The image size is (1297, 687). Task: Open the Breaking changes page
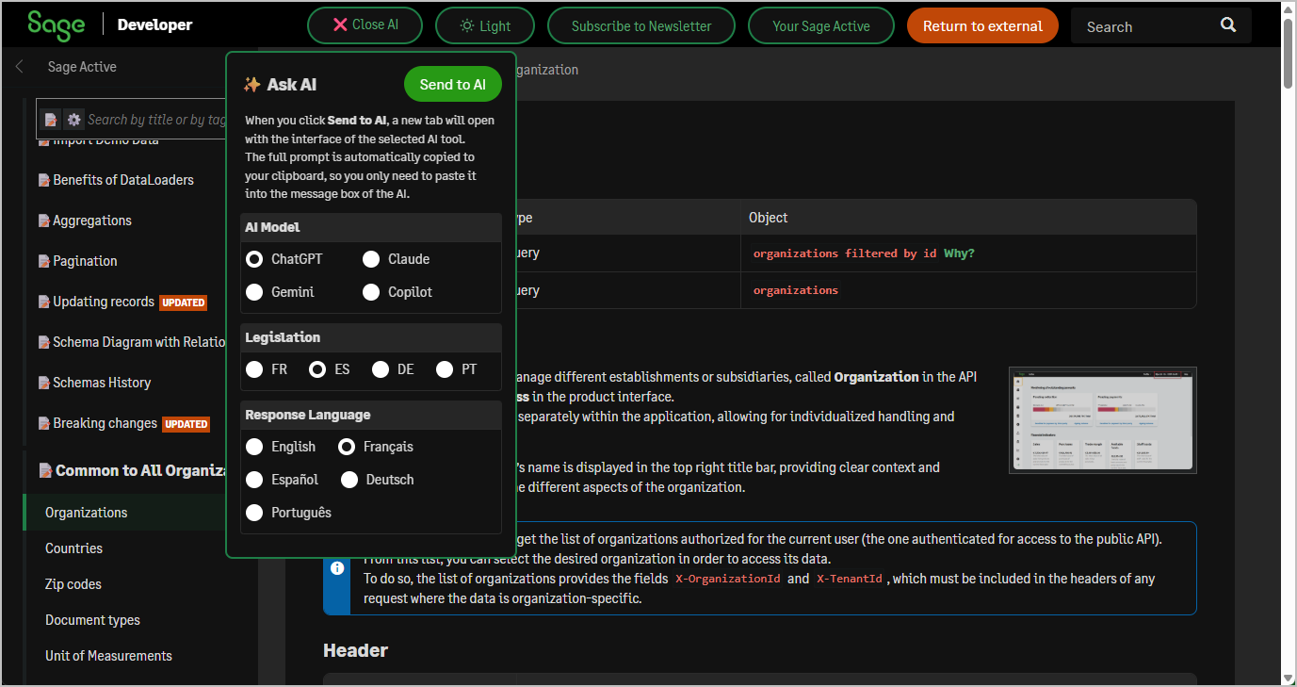[x=105, y=423]
